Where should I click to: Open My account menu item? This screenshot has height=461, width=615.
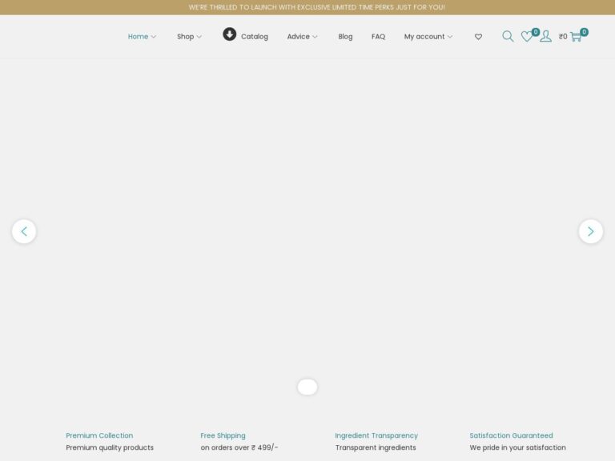[x=424, y=37]
